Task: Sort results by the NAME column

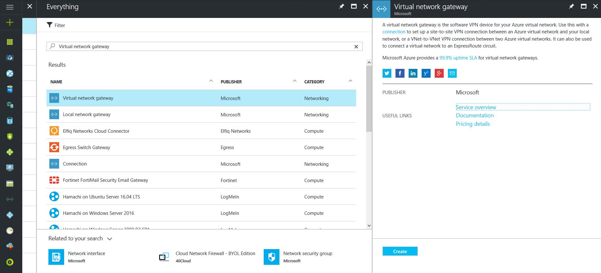Action: click(57, 82)
